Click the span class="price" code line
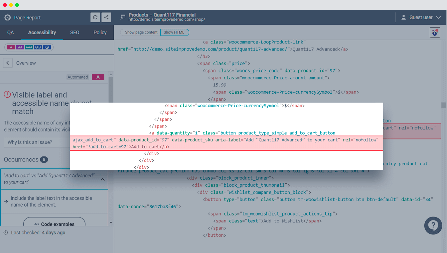The image size is (447, 253). (223, 63)
